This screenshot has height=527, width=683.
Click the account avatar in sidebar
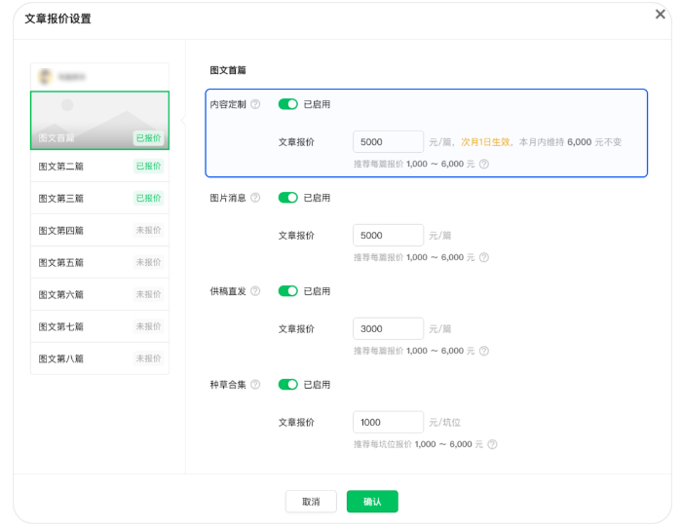(x=45, y=77)
